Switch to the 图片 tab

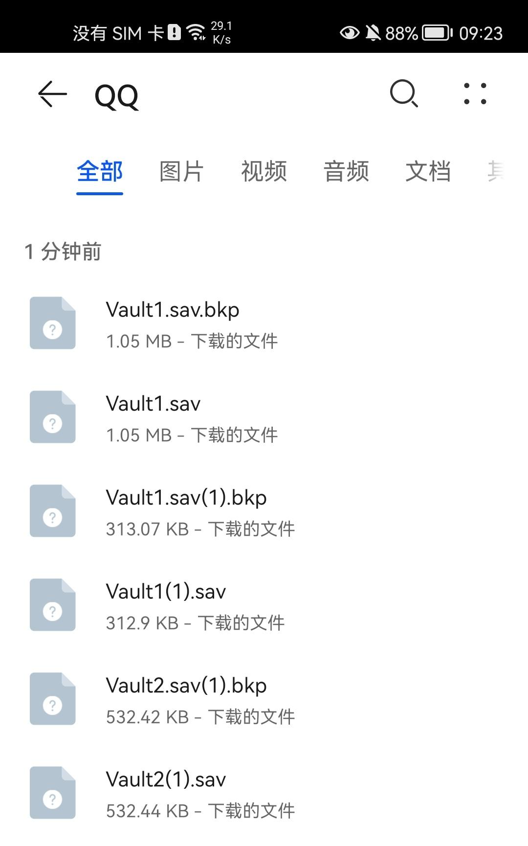tap(181, 172)
